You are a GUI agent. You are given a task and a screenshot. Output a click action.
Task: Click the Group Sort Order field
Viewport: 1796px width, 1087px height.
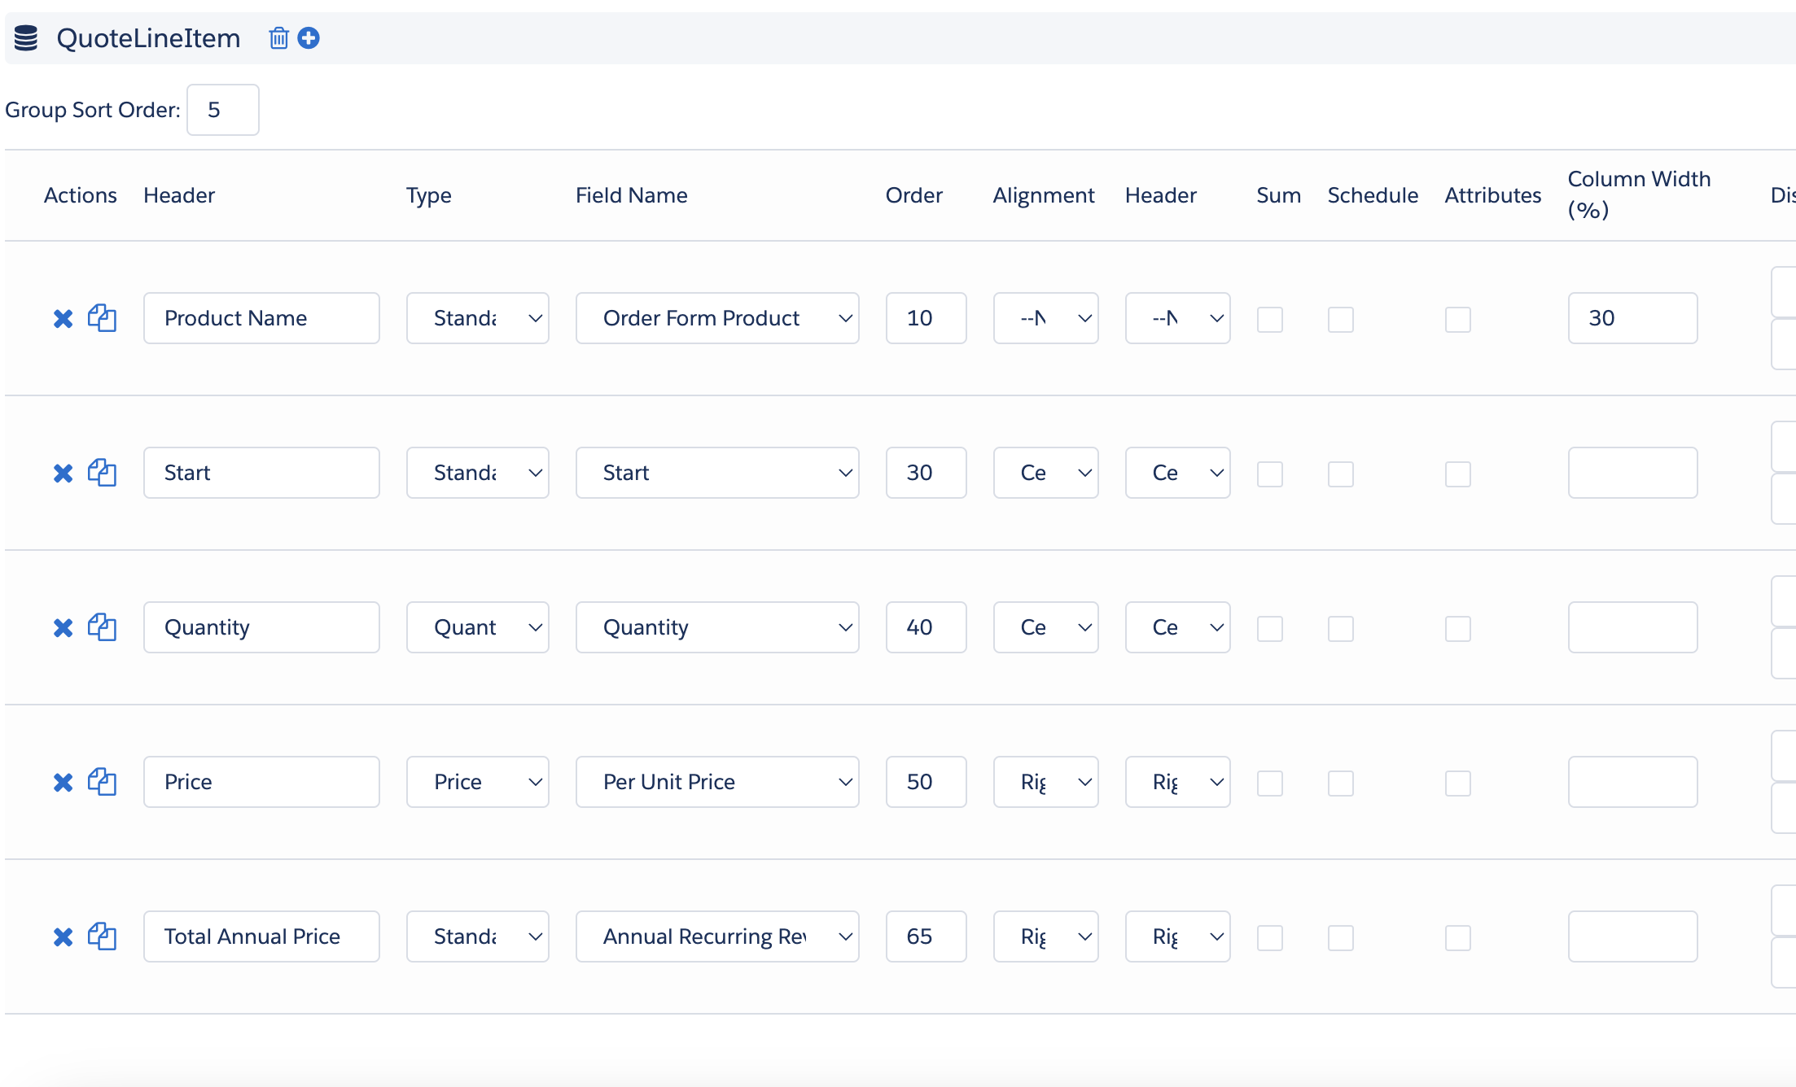tap(222, 110)
